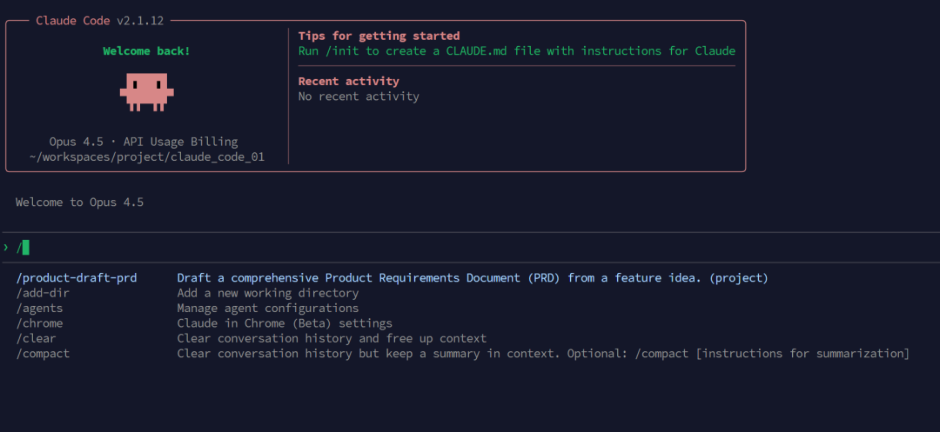Click the green text cursor block
940x432 pixels.
pyautogui.click(x=26, y=248)
